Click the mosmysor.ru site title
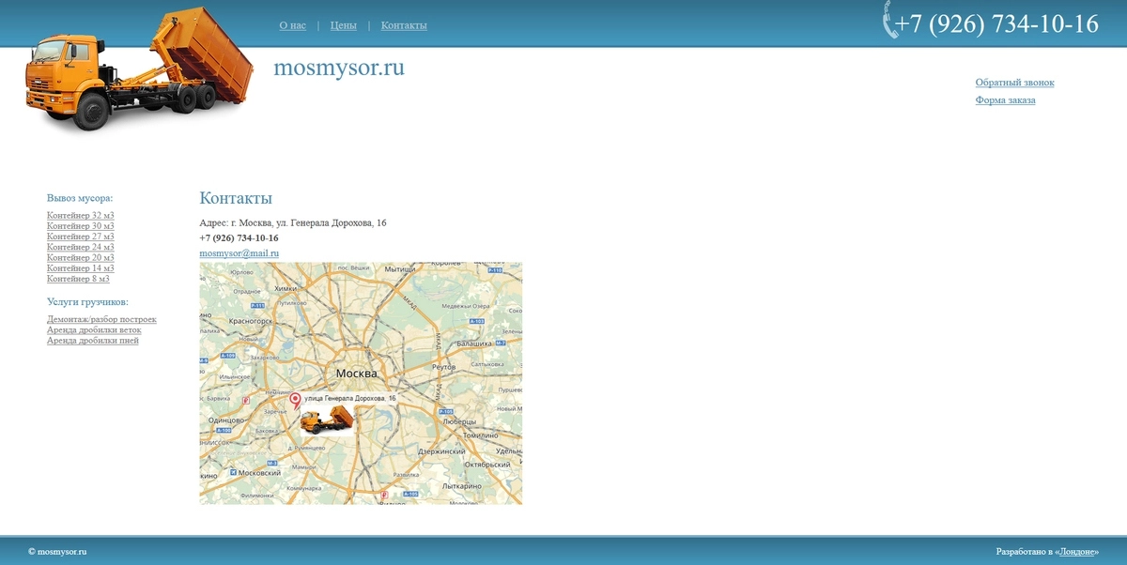The height and width of the screenshot is (565, 1127). point(338,68)
